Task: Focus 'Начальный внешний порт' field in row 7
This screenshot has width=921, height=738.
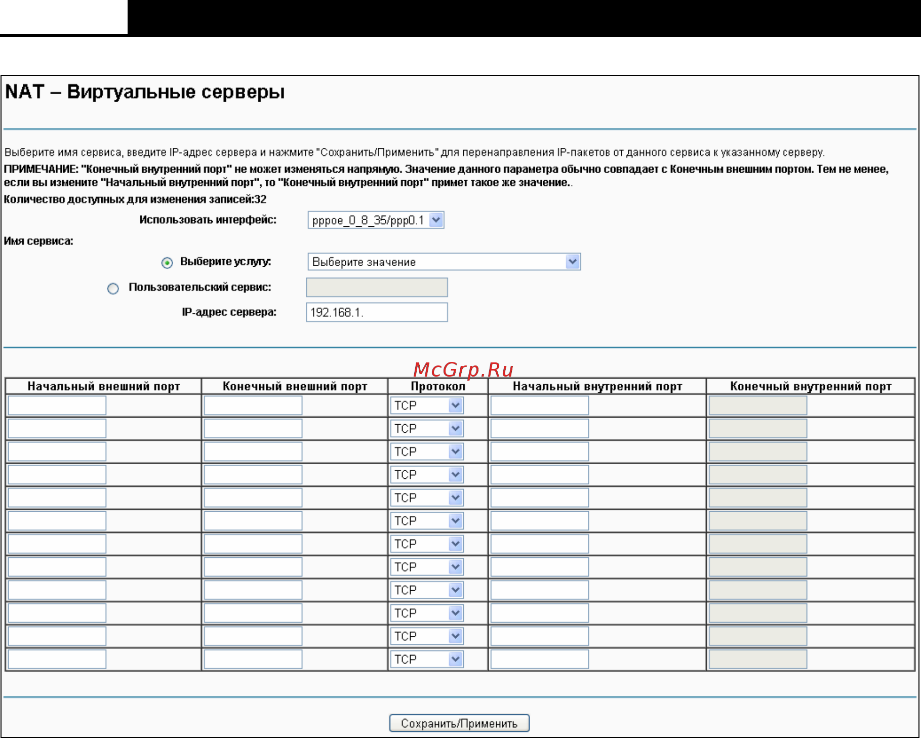Action: click(x=57, y=544)
